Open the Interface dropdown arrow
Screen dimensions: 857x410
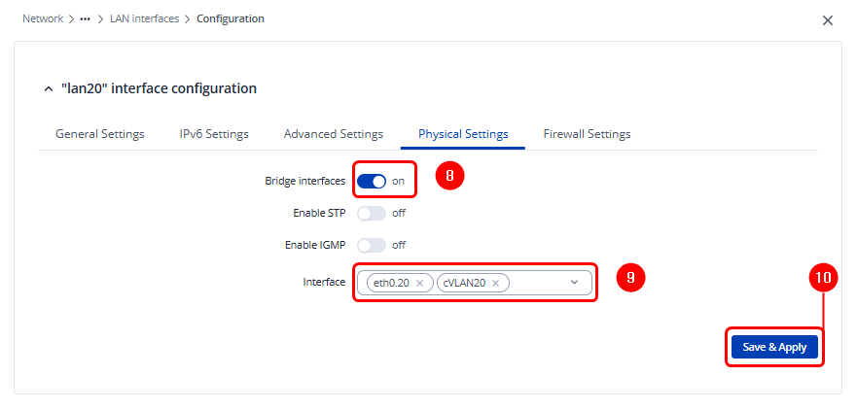574,282
